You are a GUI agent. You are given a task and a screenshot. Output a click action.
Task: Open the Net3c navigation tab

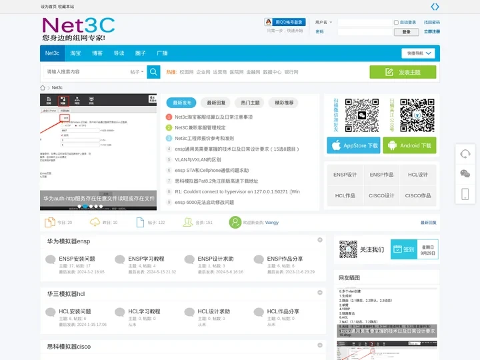coord(53,53)
